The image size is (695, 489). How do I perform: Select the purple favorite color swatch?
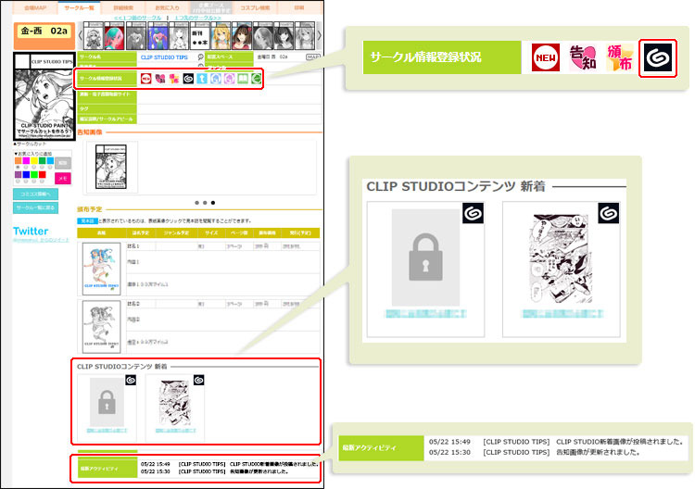coord(18,174)
